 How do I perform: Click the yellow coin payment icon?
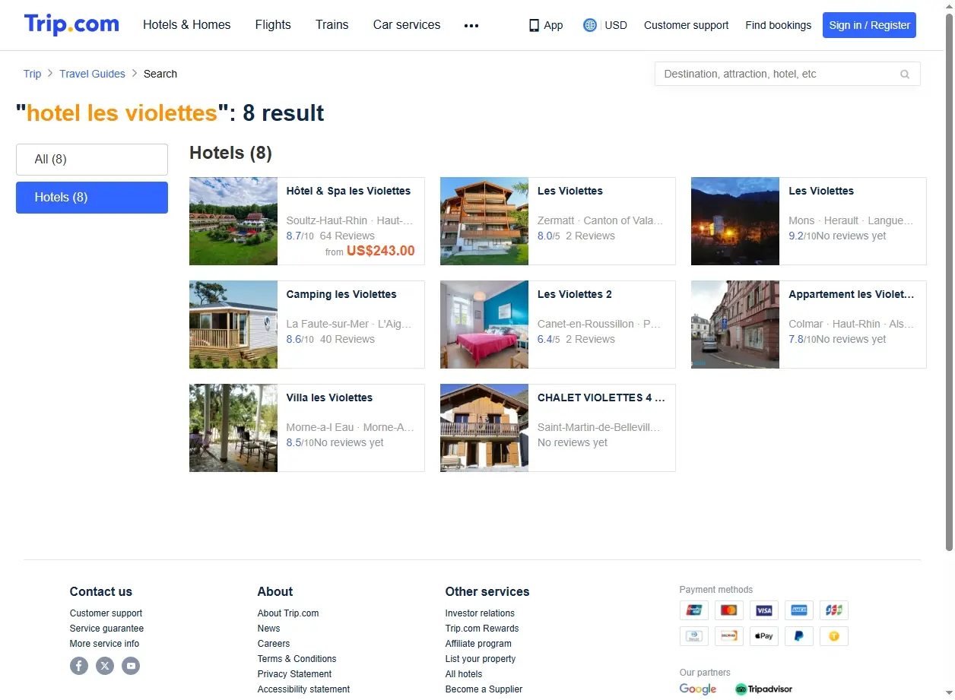[x=834, y=636]
